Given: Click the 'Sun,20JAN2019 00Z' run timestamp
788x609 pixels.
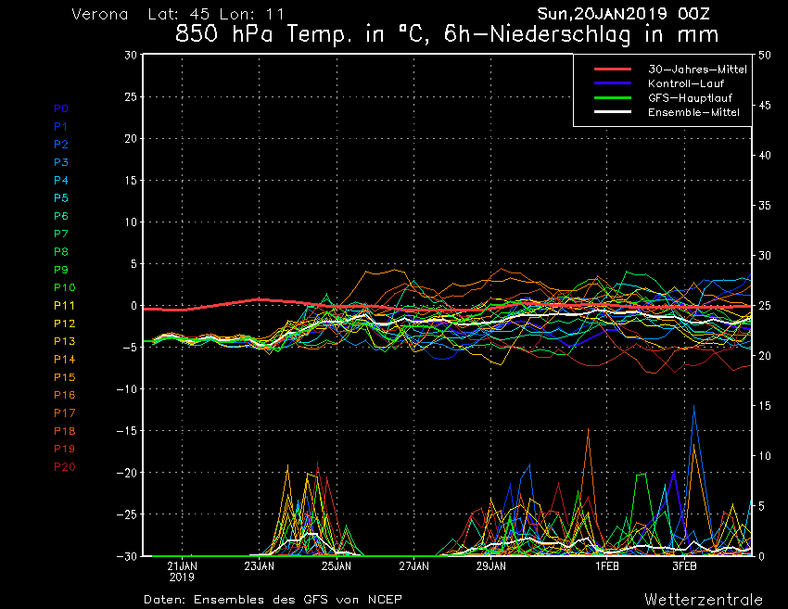Looking at the screenshot, I should tap(624, 14).
